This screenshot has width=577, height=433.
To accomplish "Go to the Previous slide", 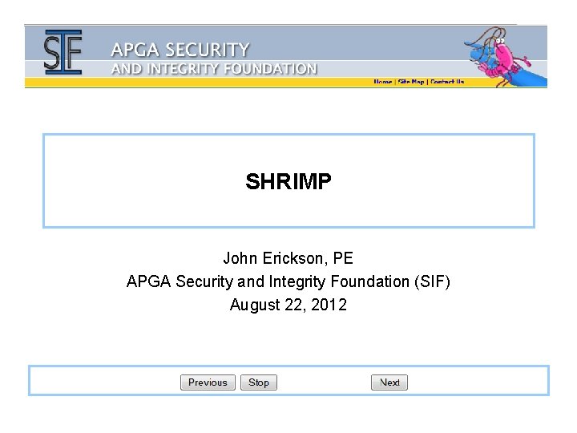I will coord(208,382).
